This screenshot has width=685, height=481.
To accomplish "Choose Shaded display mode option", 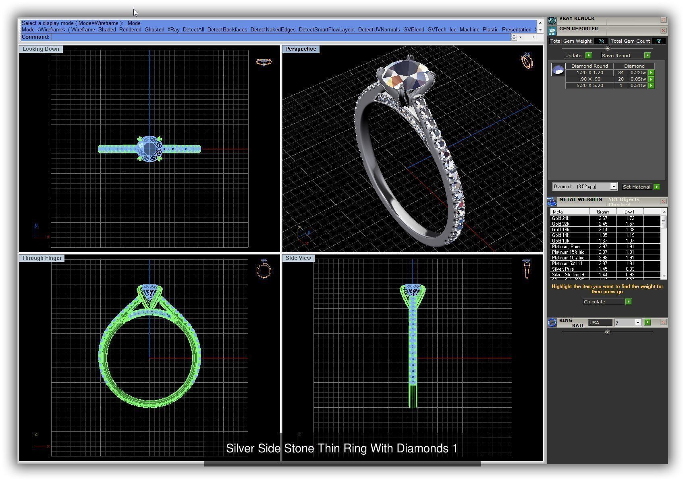I will [107, 29].
